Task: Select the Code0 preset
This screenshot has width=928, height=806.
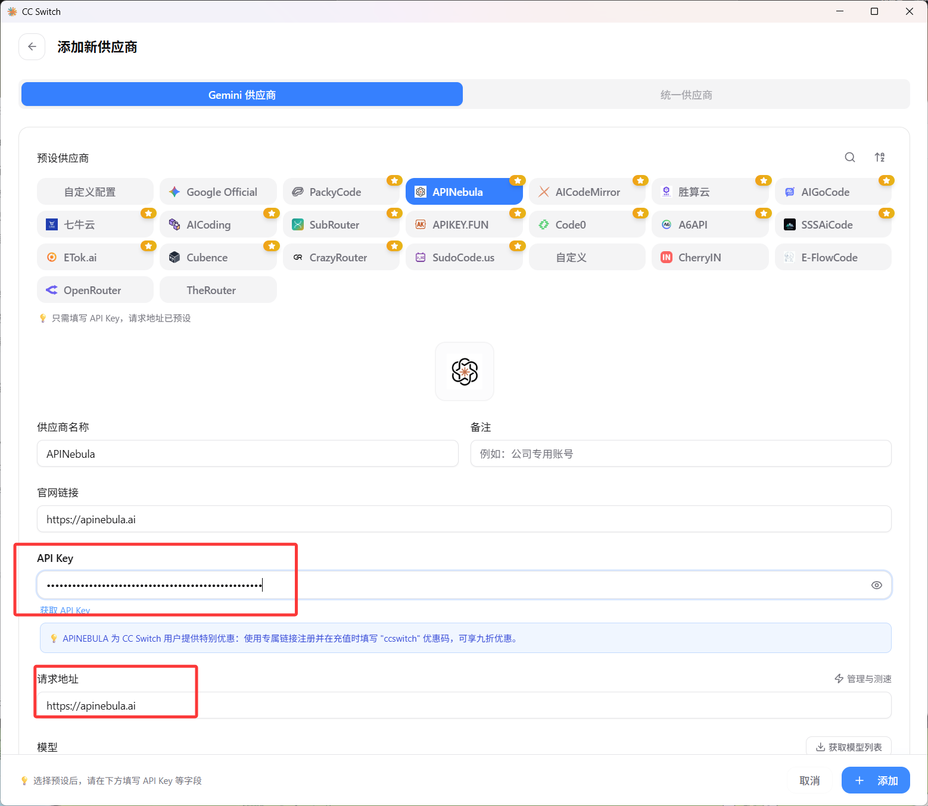Action: pyautogui.click(x=587, y=224)
